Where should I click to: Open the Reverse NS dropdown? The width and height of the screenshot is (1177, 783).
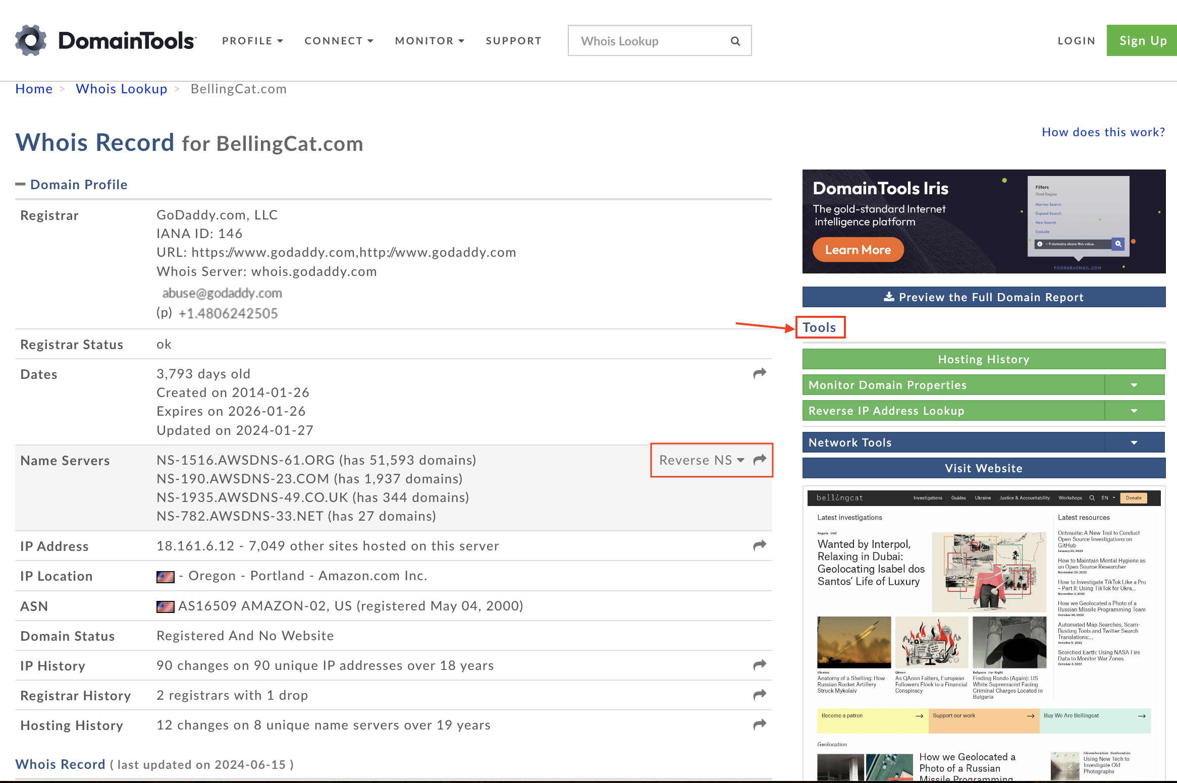[x=701, y=460]
